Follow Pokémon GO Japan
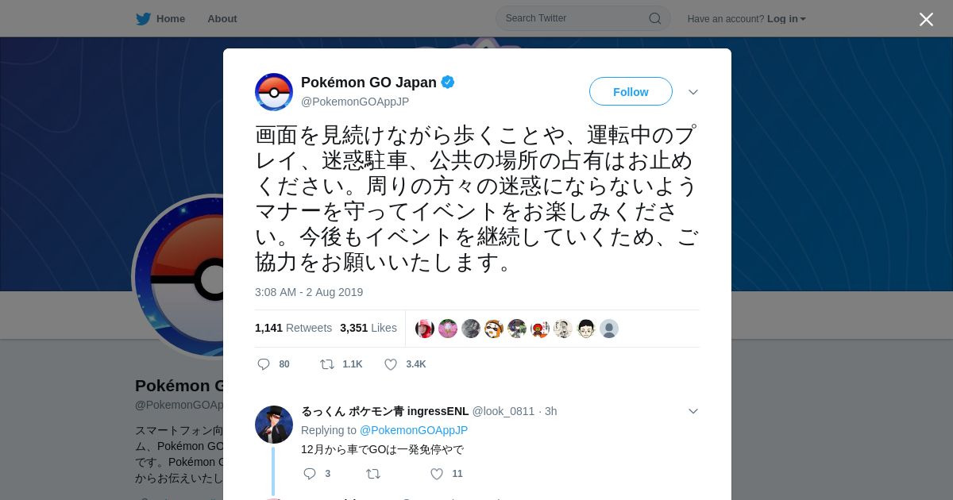953x500 pixels. pyautogui.click(x=631, y=91)
